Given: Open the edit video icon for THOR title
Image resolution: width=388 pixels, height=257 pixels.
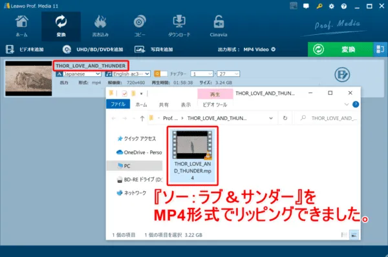Looking at the screenshot, I should [x=342, y=75].
